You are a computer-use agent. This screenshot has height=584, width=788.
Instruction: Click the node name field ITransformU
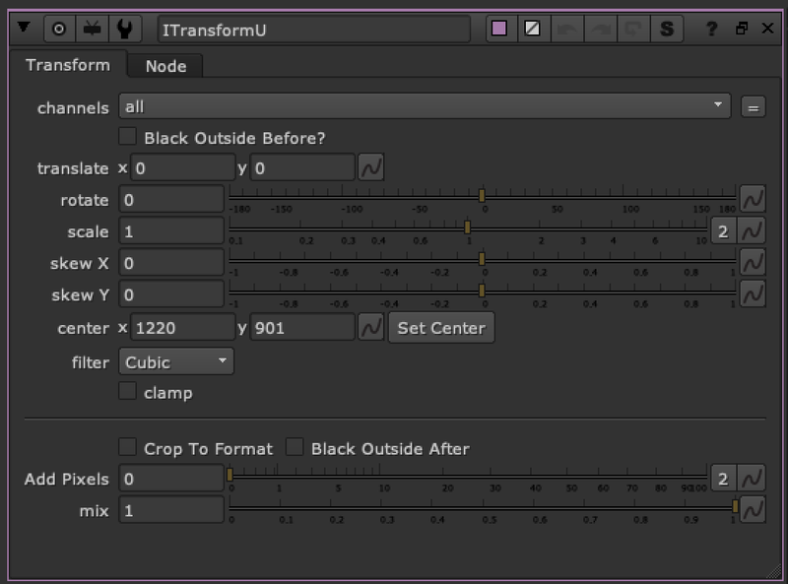click(313, 30)
